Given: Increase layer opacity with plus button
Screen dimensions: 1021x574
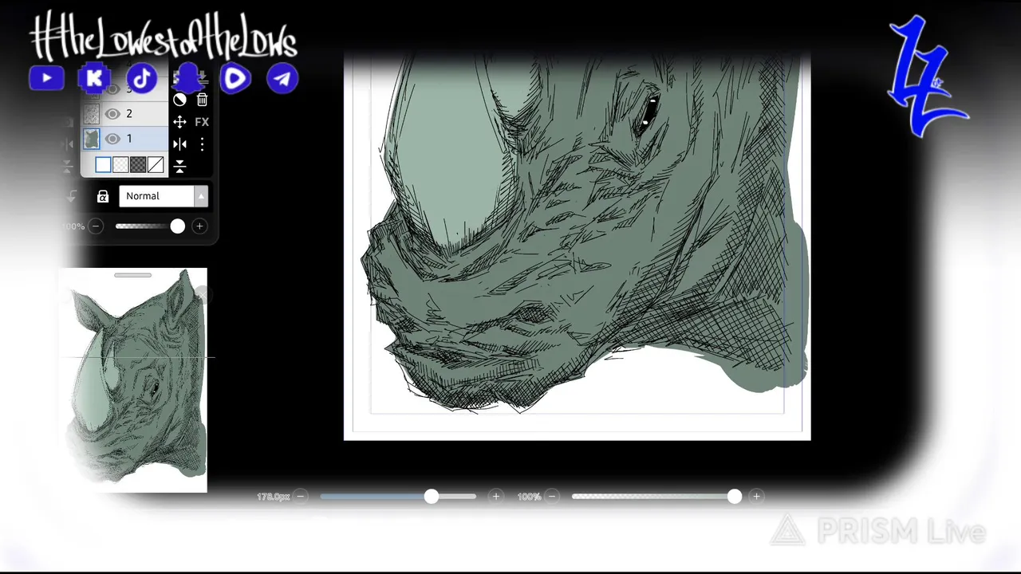Looking at the screenshot, I should [199, 226].
